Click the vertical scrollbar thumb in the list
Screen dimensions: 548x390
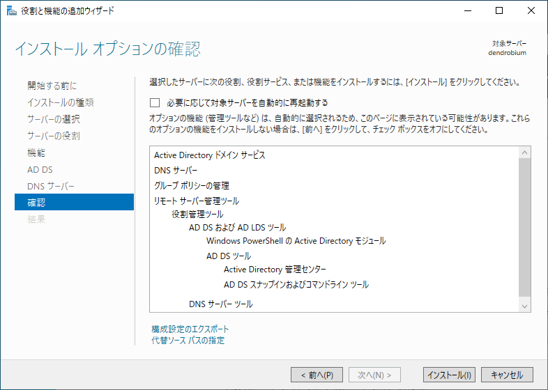tap(524, 227)
